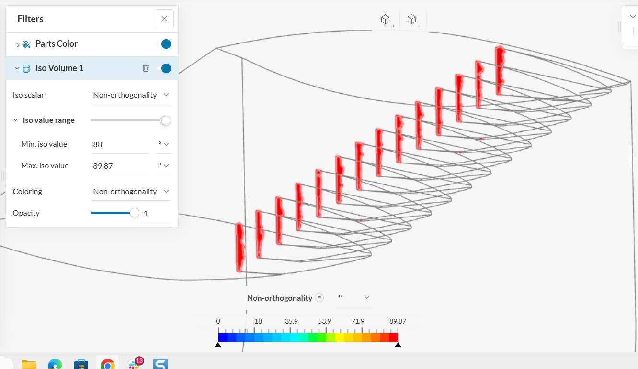The height and width of the screenshot is (369, 638).
Task: Select the Iso Volume 1 filter name
Action: click(59, 68)
